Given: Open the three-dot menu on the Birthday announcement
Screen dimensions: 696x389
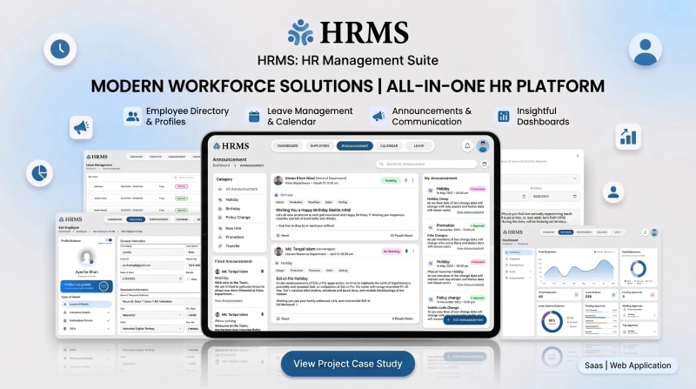Looking at the screenshot, I should point(412,180).
